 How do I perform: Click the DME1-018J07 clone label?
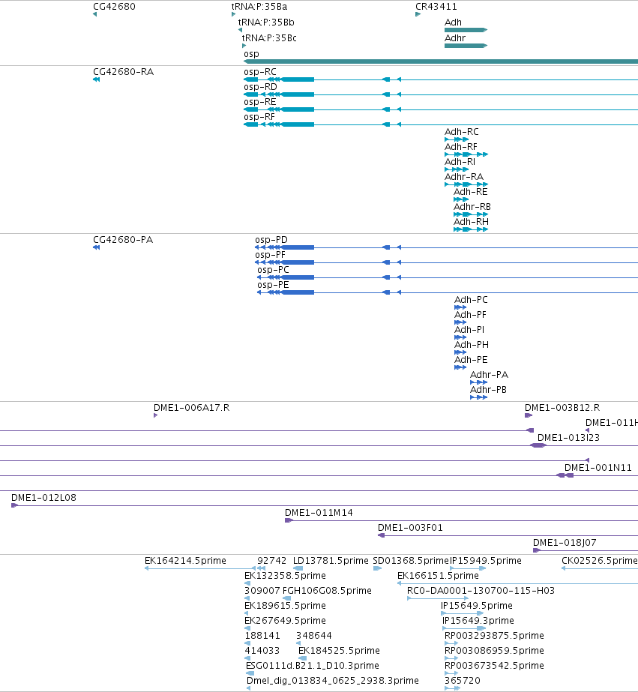(565, 543)
